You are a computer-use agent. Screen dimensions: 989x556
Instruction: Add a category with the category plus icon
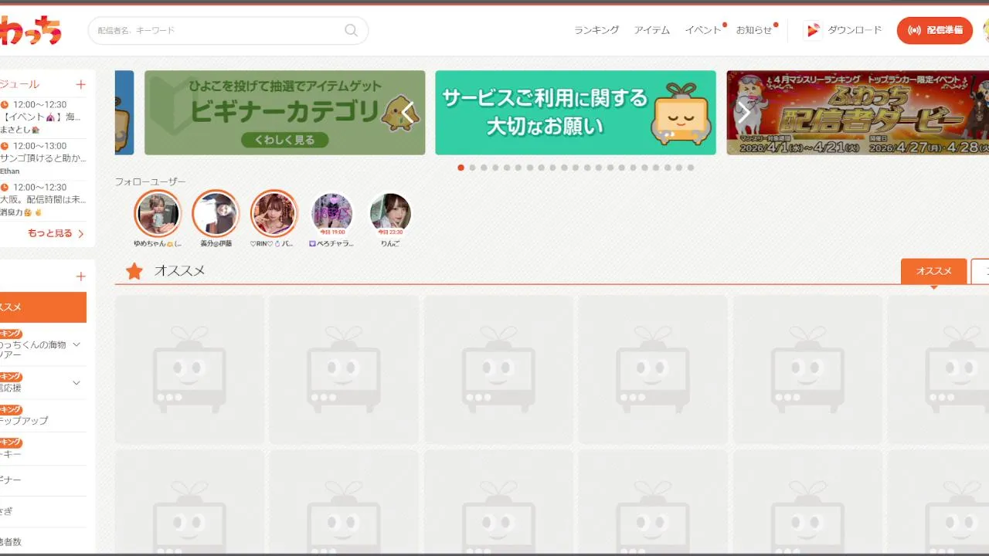coord(80,276)
